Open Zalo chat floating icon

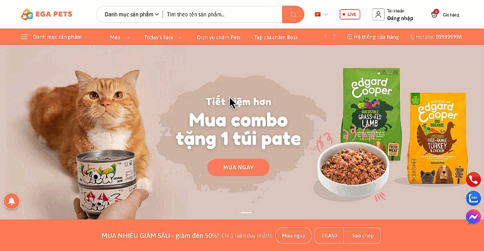473,198
